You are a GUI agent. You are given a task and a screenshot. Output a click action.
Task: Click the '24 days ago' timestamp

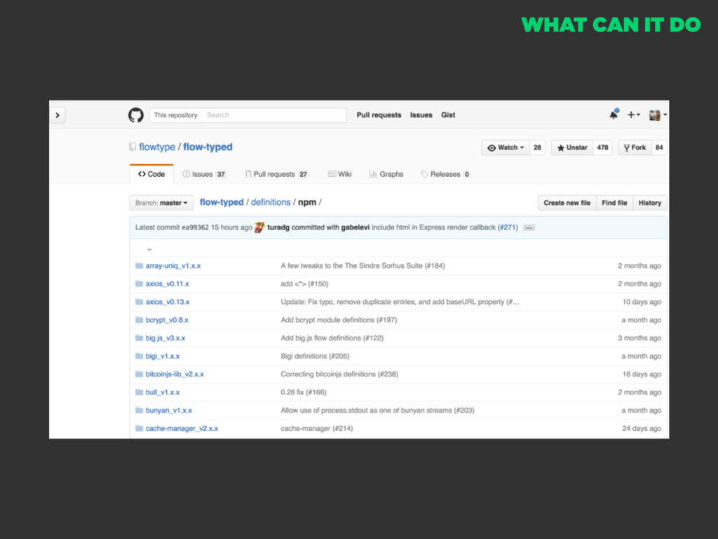642,429
